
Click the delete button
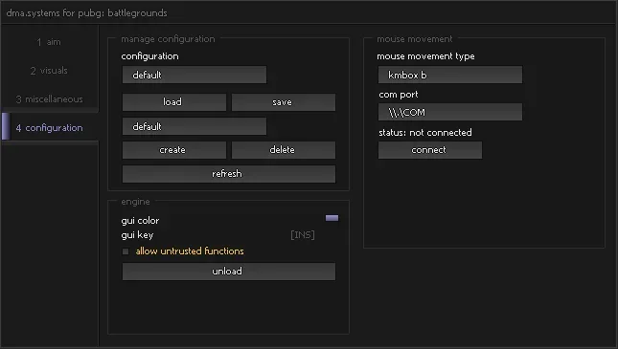284,150
